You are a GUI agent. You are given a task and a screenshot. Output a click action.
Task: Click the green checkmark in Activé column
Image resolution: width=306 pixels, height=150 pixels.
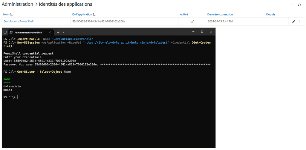click(x=192, y=22)
